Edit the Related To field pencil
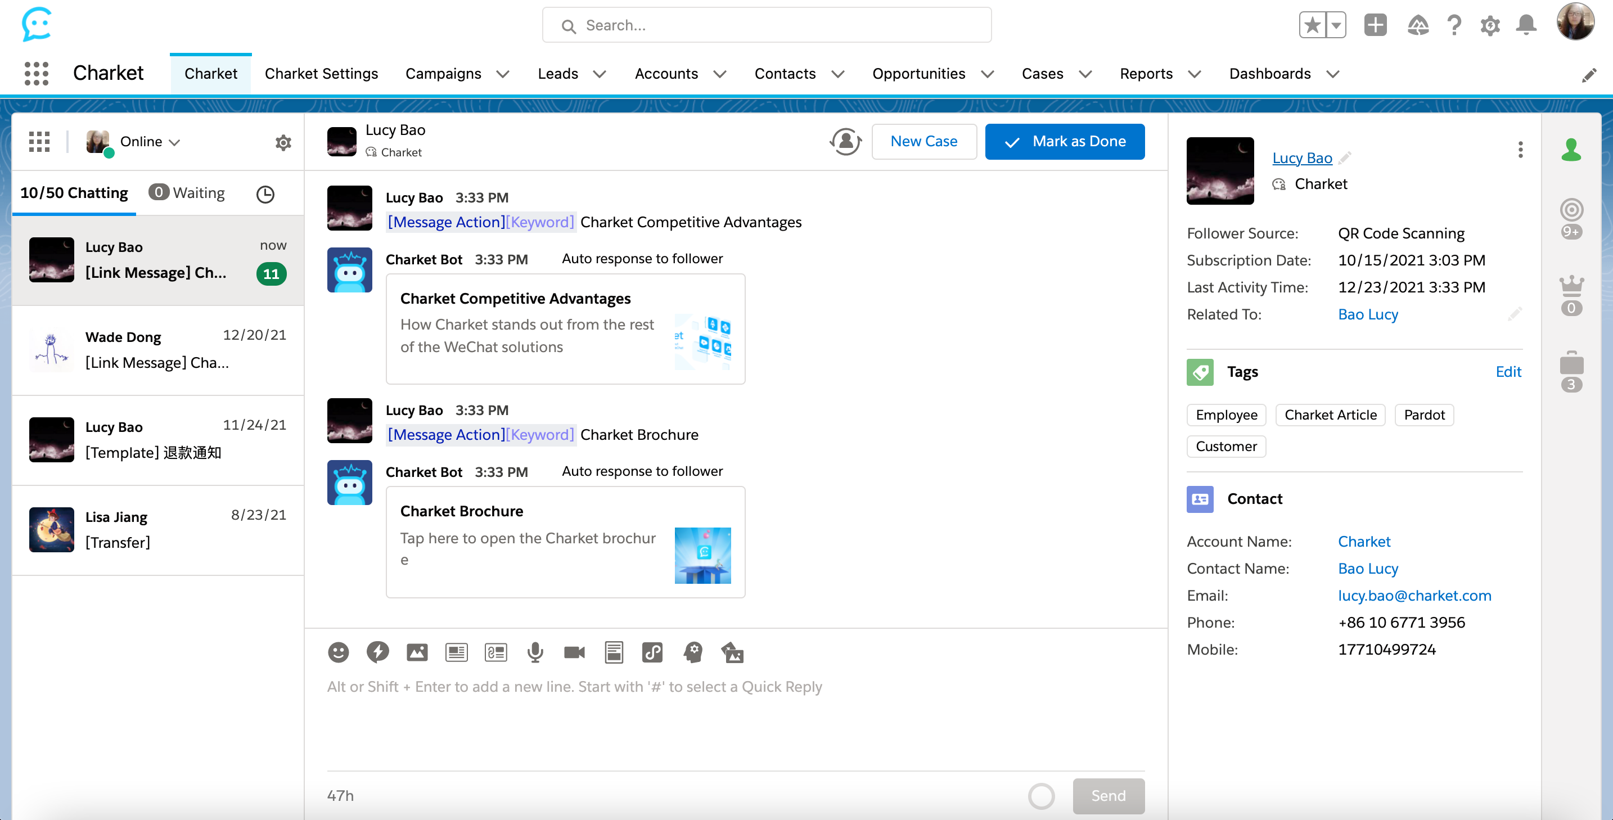This screenshot has height=820, width=1613. tap(1514, 314)
